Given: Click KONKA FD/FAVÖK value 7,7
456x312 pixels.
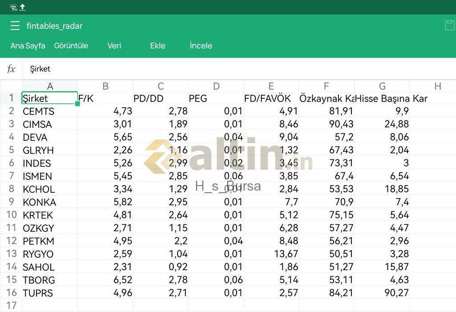Looking at the screenshot, I should click(271, 202).
